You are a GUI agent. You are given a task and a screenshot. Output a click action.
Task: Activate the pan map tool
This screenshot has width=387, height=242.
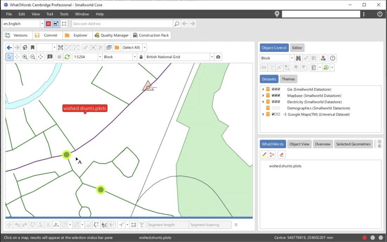pos(40,57)
